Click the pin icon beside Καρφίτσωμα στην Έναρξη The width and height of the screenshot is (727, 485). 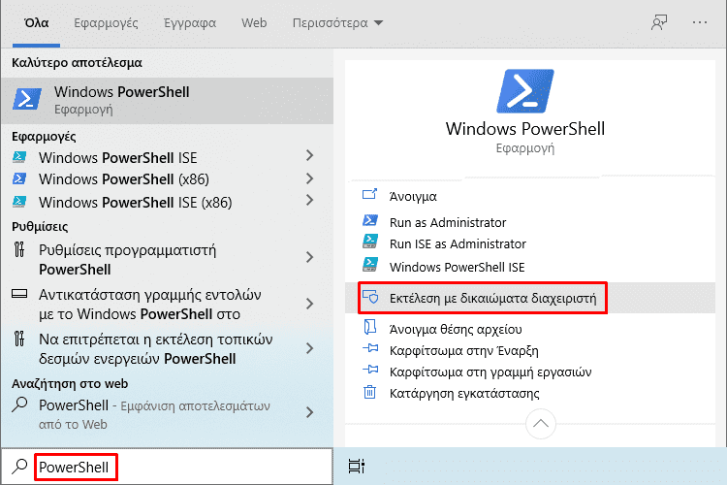point(368,350)
